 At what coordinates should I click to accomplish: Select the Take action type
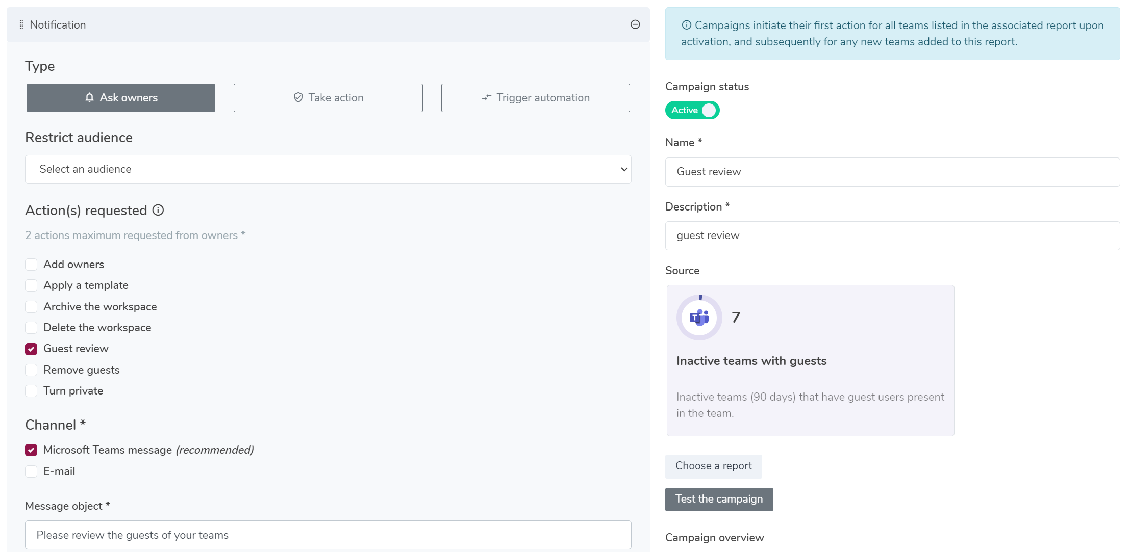point(328,98)
